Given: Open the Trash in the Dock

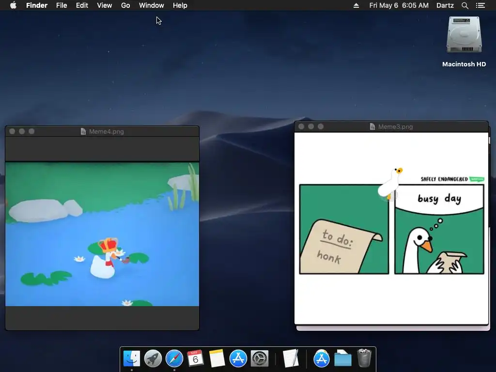Looking at the screenshot, I should point(364,358).
